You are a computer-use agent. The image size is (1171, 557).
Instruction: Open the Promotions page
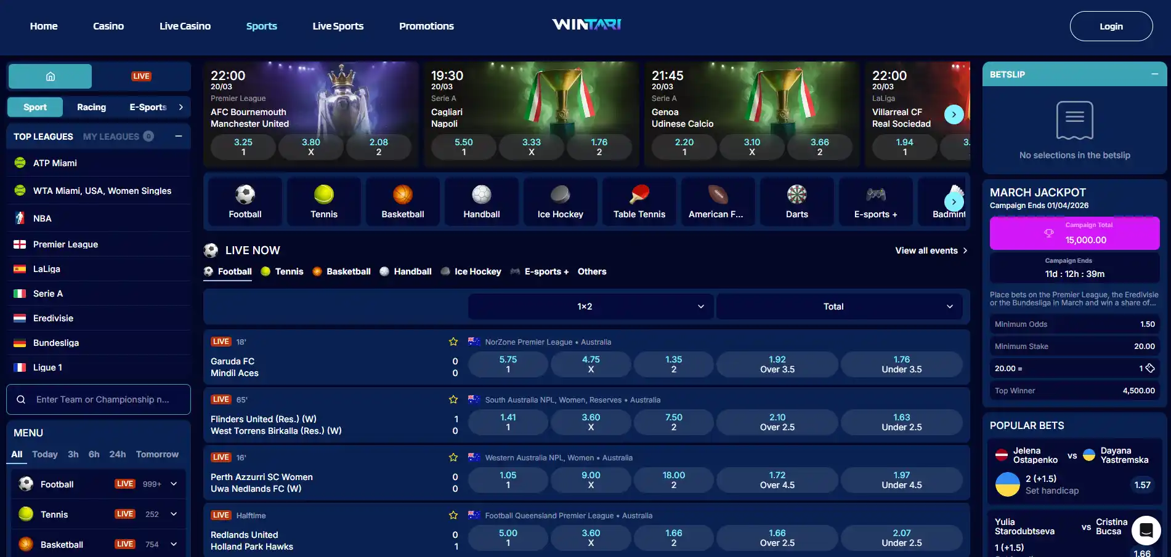(426, 26)
